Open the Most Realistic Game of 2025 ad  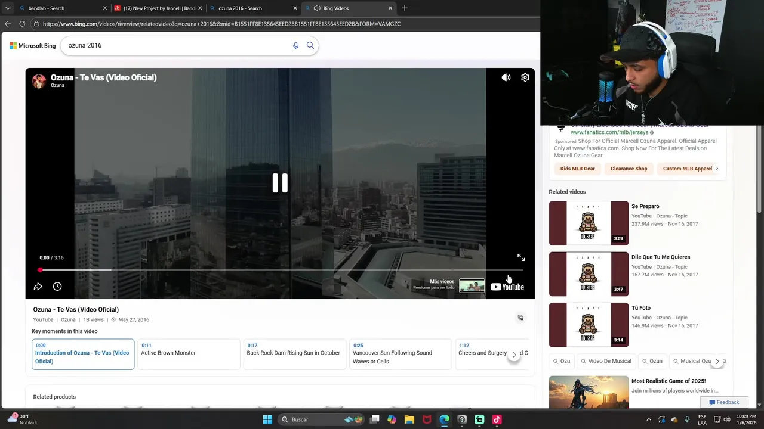pos(668,381)
